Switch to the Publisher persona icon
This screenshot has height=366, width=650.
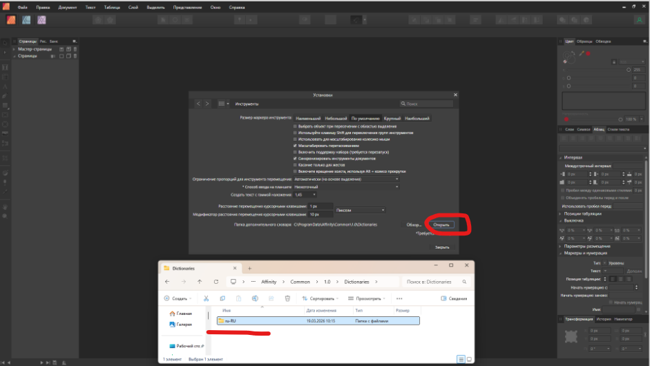click(11, 19)
